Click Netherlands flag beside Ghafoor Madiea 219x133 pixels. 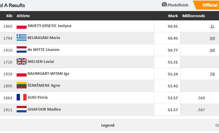click(x=22, y=109)
